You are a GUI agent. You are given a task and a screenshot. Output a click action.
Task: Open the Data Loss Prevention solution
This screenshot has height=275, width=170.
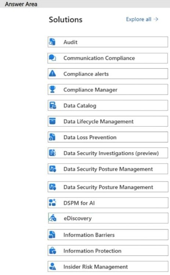tap(108, 137)
